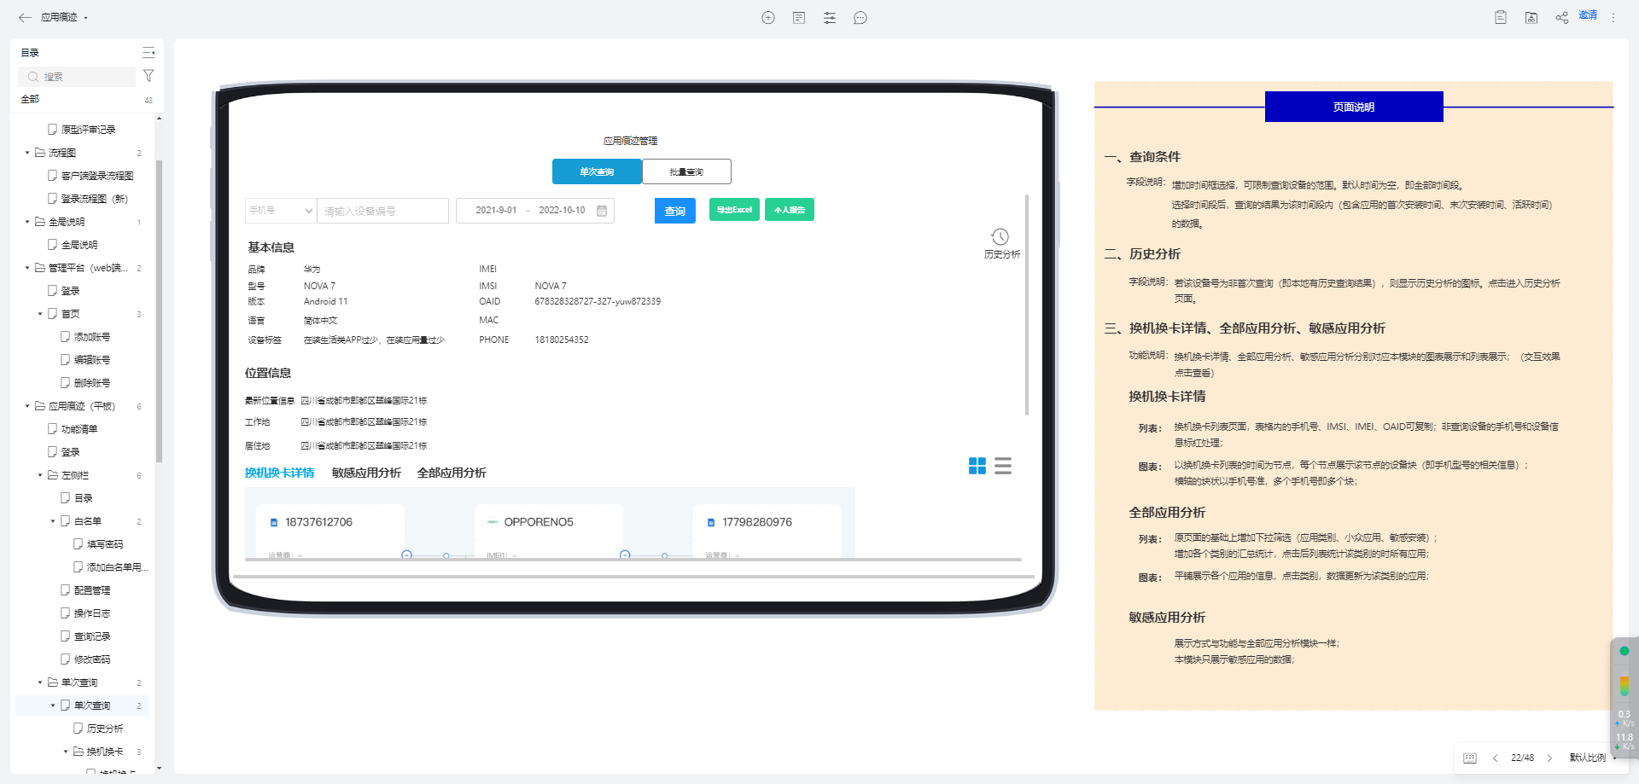The image size is (1639, 784).
Task: Go to next page arrow at bottom
Action: 1550,758
